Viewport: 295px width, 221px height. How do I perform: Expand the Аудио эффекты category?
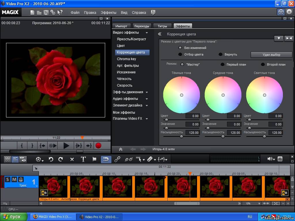[x=147, y=99]
